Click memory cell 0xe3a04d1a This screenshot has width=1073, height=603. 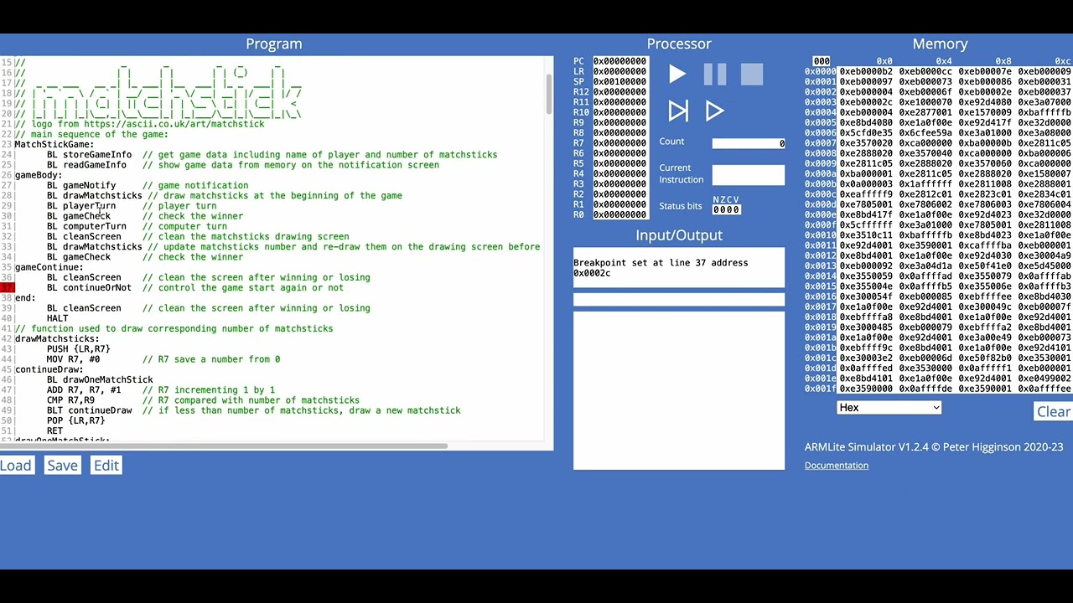point(925,265)
